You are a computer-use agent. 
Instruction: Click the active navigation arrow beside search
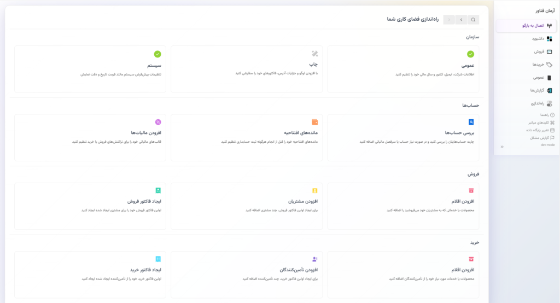click(461, 20)
